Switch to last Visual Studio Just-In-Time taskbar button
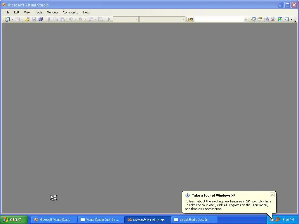This screenshot has width=299, height=224. coord(194,220)
